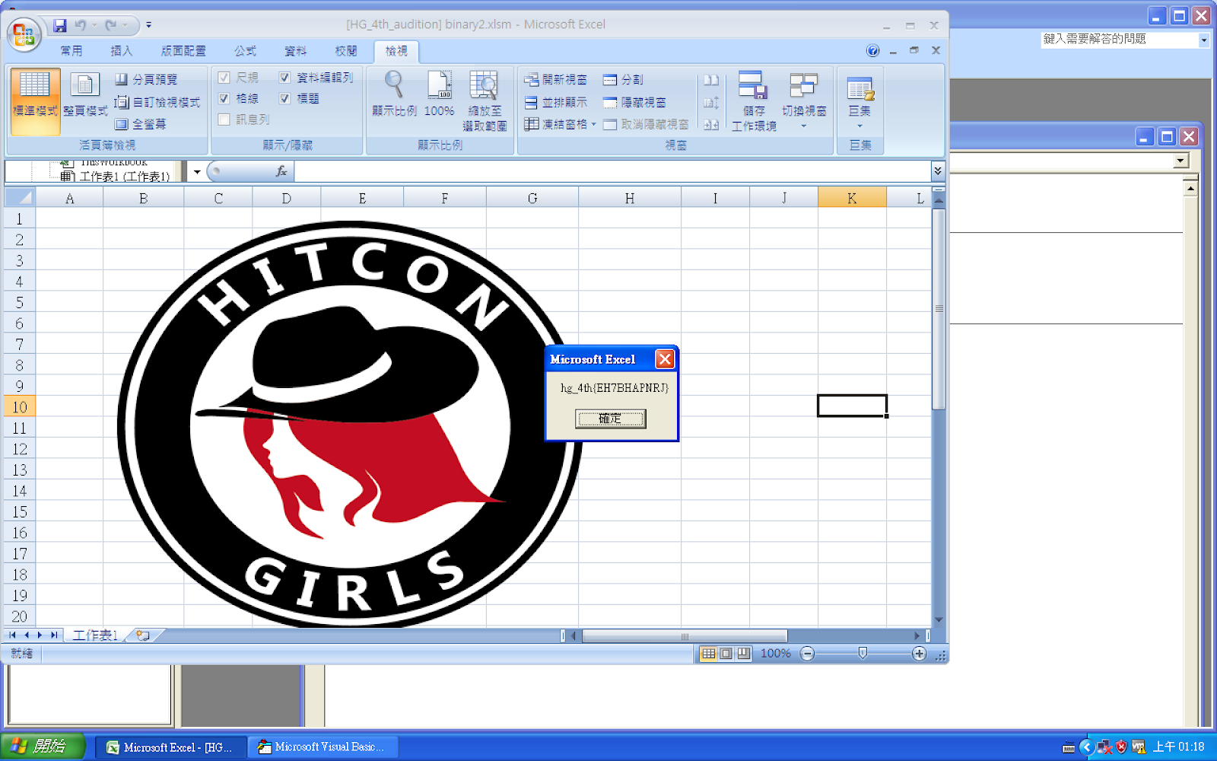
Task: Click the HITCON GIRLS logo image
Action: pos(350,426)
